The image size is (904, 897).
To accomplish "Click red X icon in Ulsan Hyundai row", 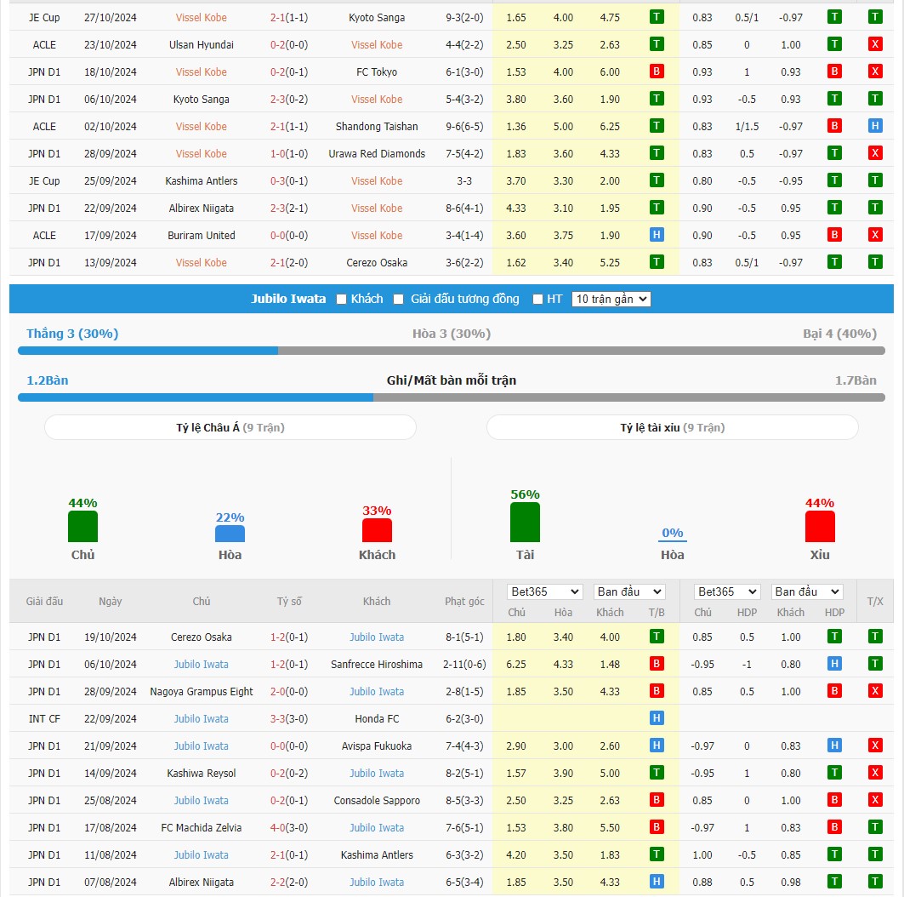I will tap(874, 44).
